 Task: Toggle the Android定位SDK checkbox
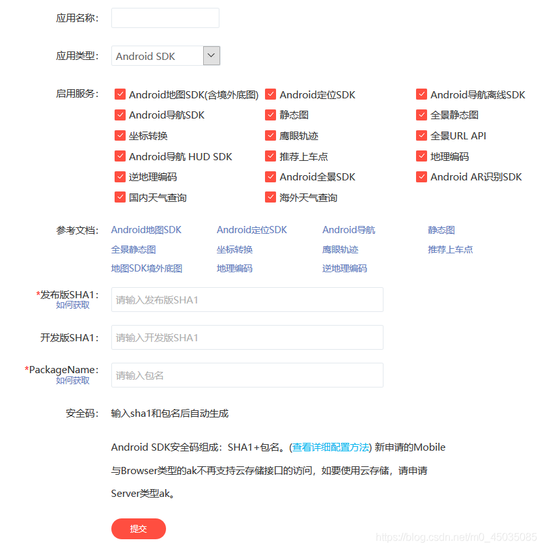271,94
